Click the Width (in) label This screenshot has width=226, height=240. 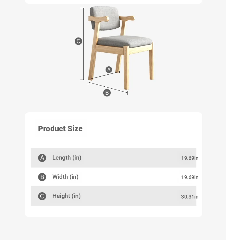tap(66, 177)
